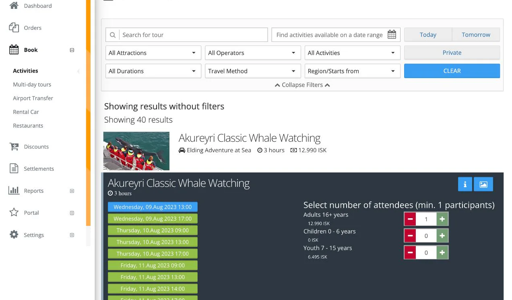Click the Youth attendee count field
Screen dimensions: 512x300
426,252
